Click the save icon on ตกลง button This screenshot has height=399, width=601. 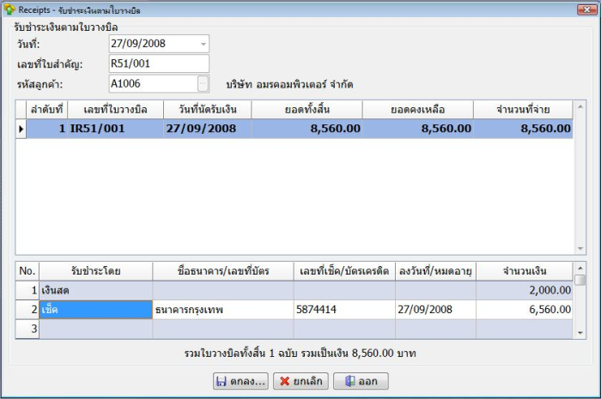click(221, 381)
